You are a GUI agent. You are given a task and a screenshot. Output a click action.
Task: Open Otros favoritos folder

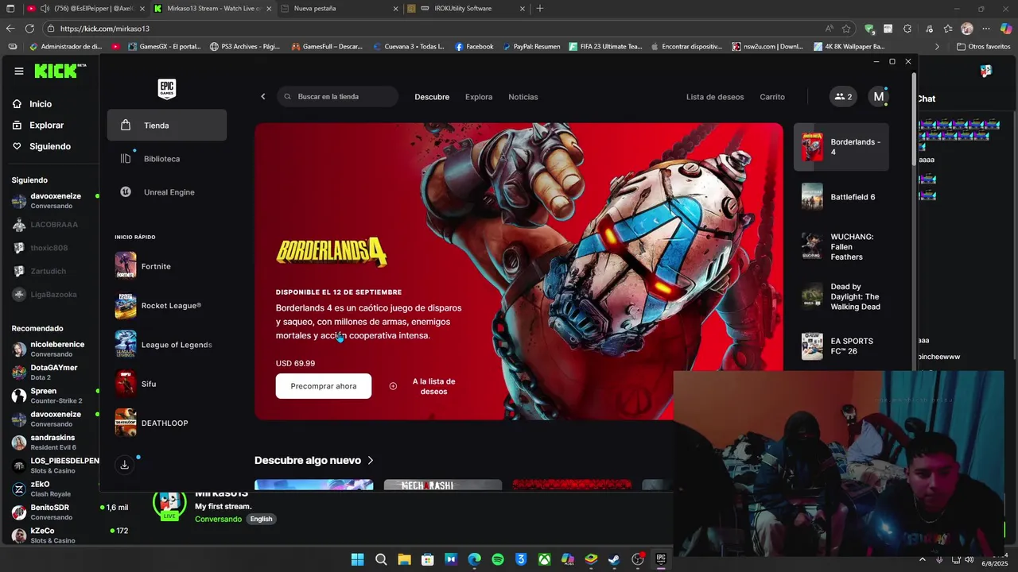pos(983,47)
